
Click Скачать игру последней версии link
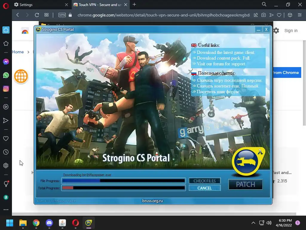pos(229,80)
